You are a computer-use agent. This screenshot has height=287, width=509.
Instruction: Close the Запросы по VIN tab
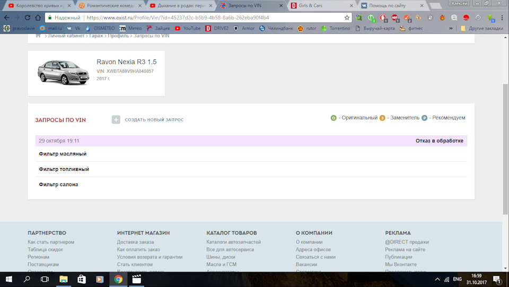[281, 5]
